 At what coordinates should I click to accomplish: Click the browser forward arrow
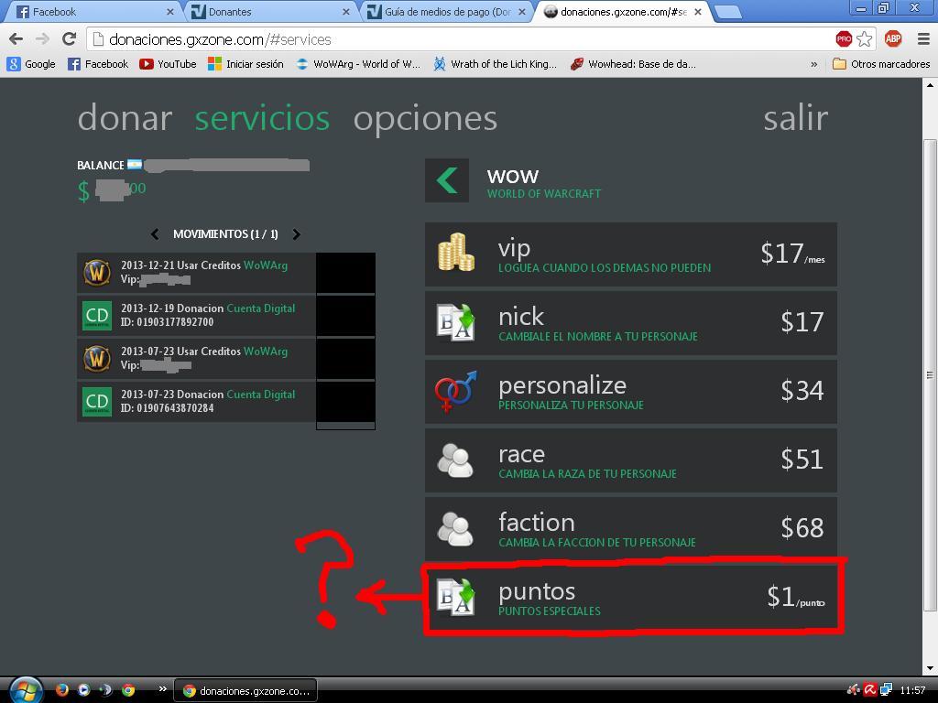42,38
